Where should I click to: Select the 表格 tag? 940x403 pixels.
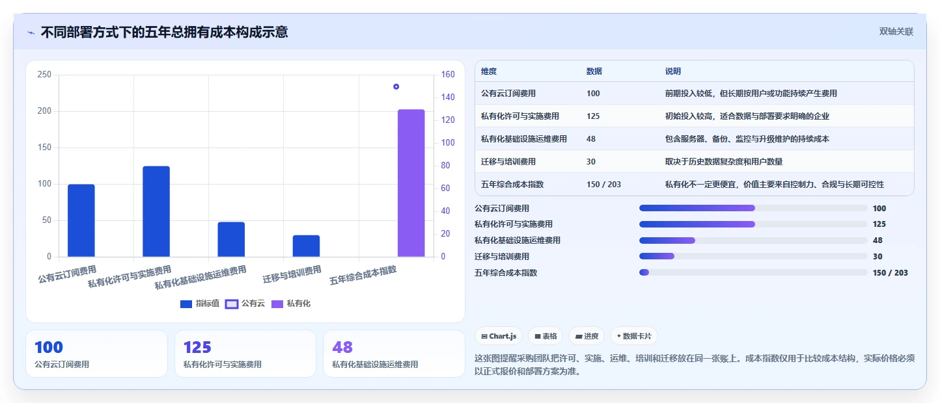pos(546,336)
